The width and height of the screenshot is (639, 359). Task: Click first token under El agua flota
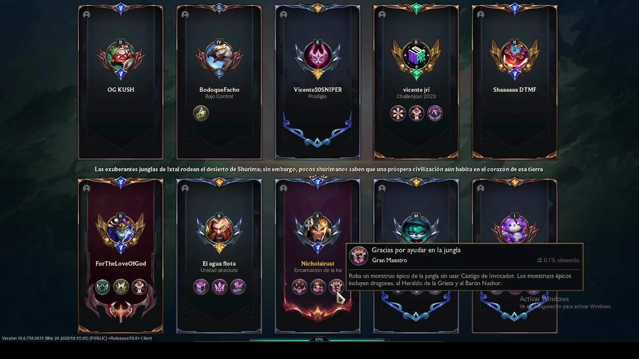tap(201, 287)
